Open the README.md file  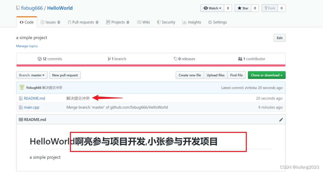(35, 98)
